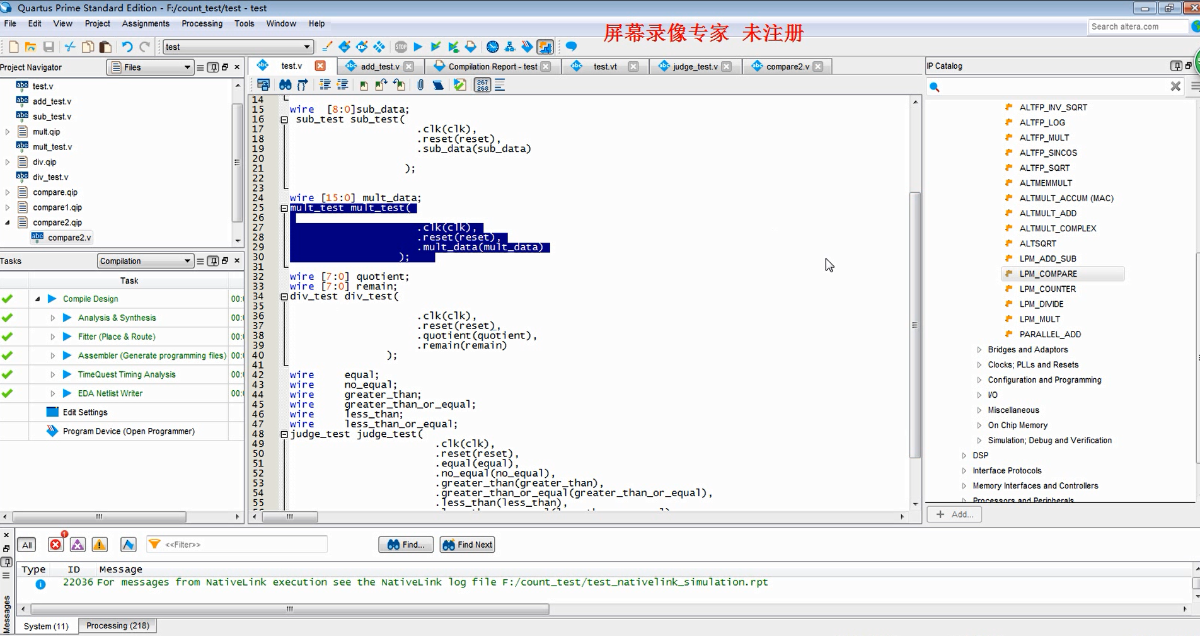Click the Find... button in Messages
Screen dimensions: 1200x636
coord(406,545)
